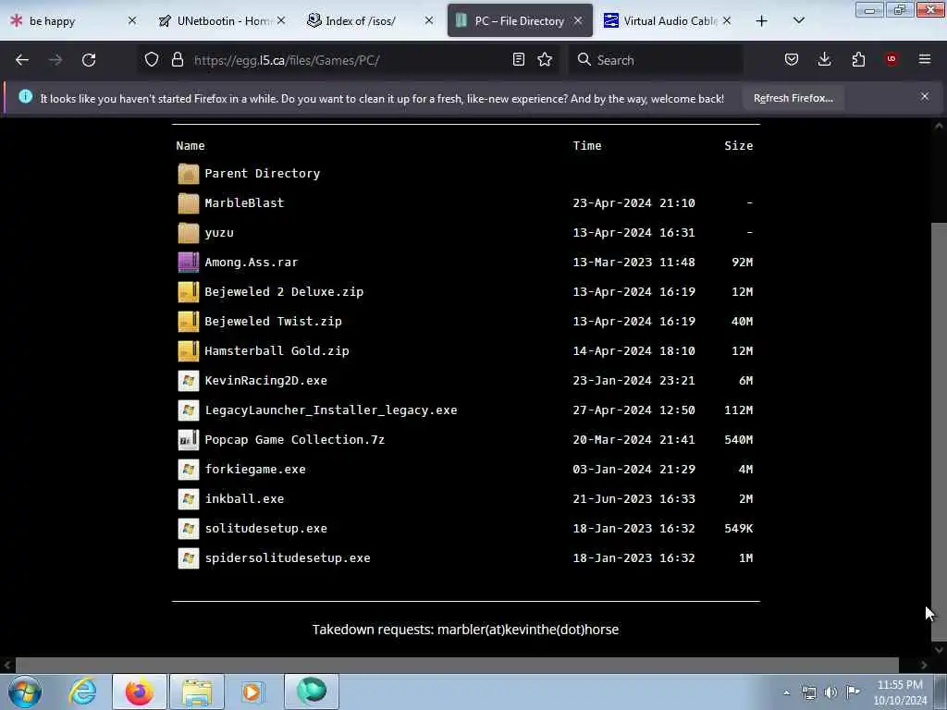Open the Extensions puzzle icon

click(858, 59)
